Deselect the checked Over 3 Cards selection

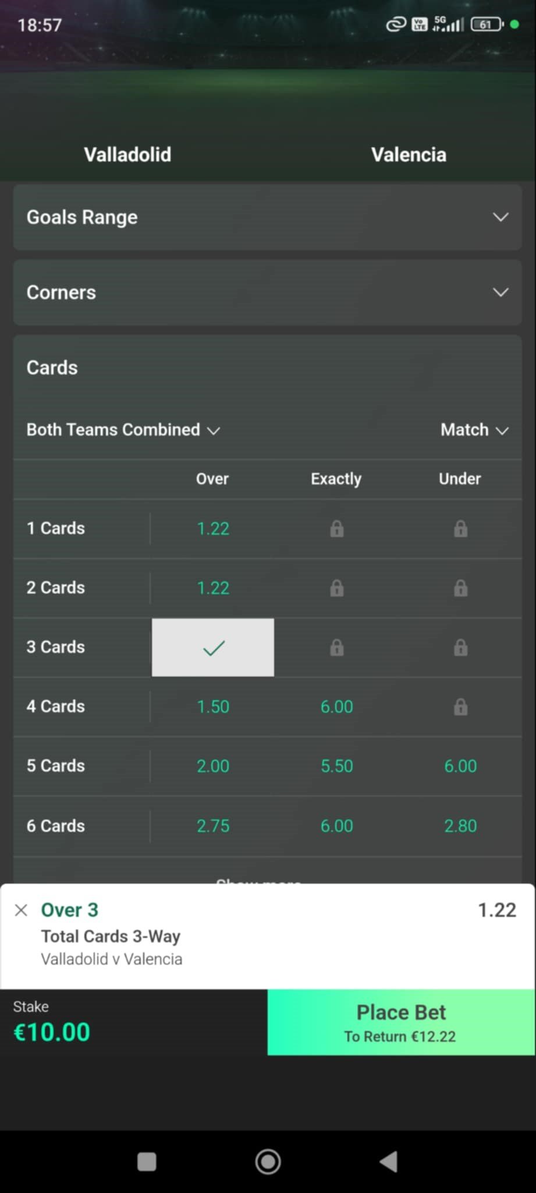pos(213,648)
